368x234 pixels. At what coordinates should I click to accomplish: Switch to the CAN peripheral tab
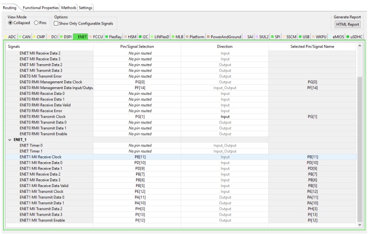click(27, 37)
